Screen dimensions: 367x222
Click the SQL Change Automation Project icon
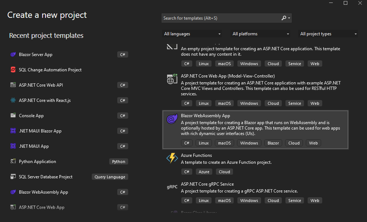point(13,70)
